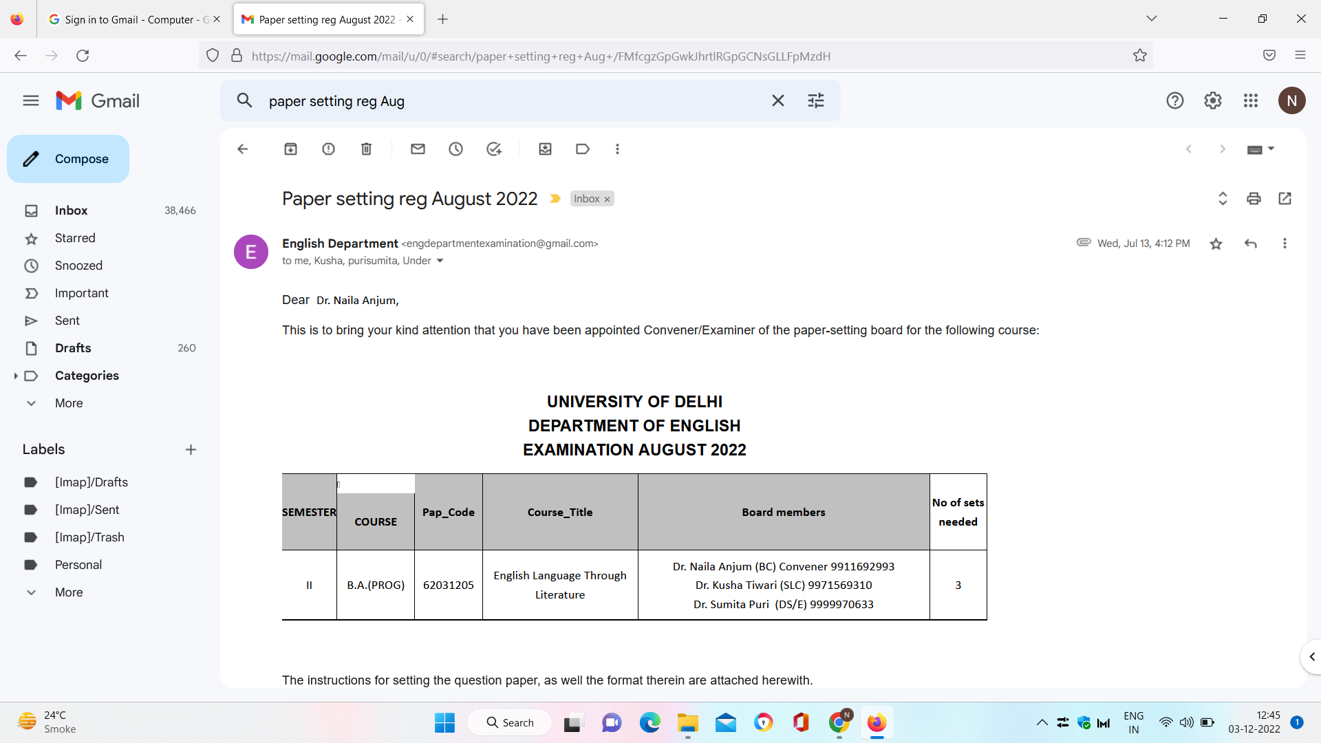Print this email
The image size is (1321, 743).
[x=1254, y=199]
